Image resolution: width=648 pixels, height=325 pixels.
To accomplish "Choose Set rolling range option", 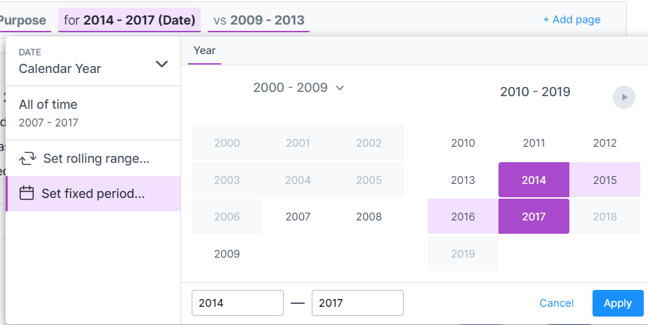I will coord(95,159).
